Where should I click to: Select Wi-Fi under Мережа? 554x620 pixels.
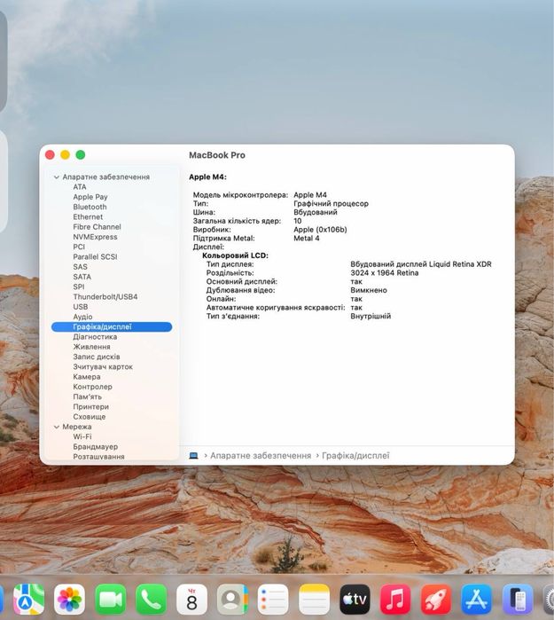click(82, 436)
